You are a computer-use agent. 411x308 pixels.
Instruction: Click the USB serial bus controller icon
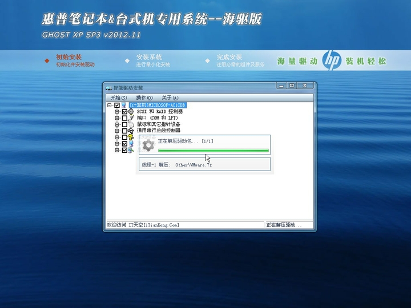(x=131, y=131)
